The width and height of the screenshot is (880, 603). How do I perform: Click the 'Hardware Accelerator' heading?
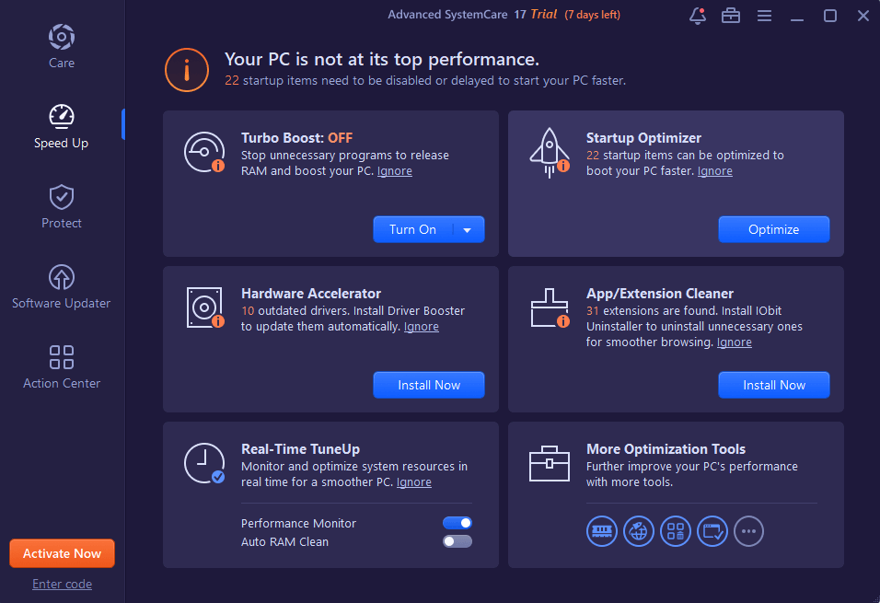pyautogui.click(x=311, y=294)
